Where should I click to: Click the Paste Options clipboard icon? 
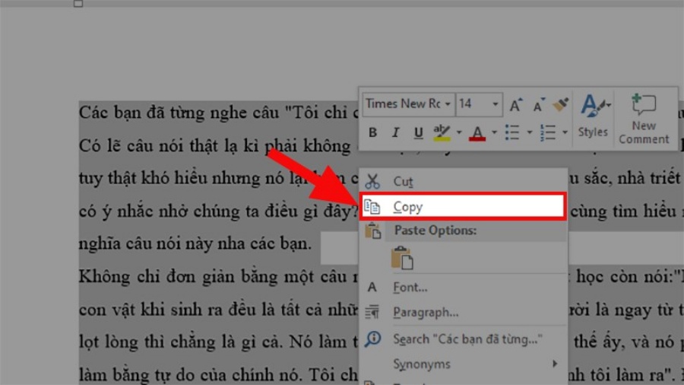[x=402, y=259]
